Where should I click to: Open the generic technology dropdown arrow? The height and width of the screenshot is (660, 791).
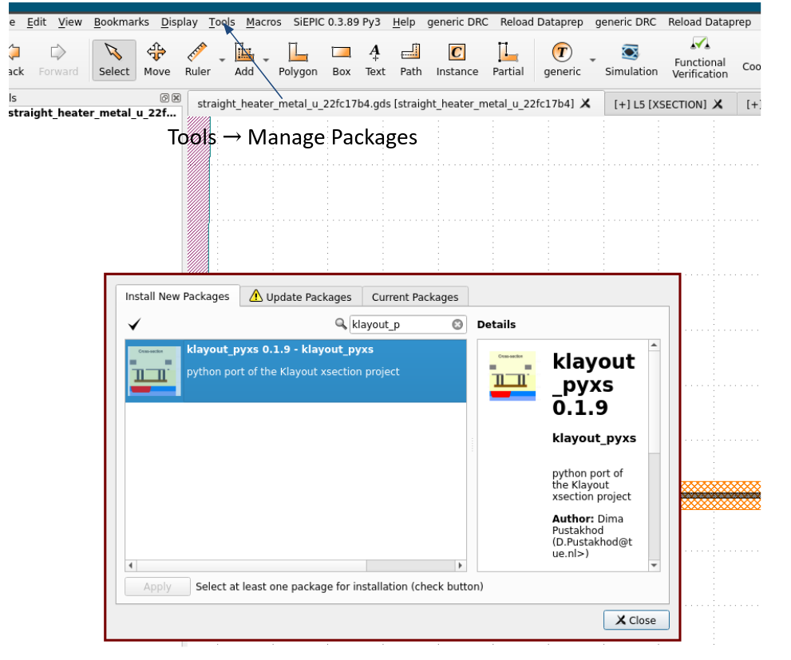point(592,60)
